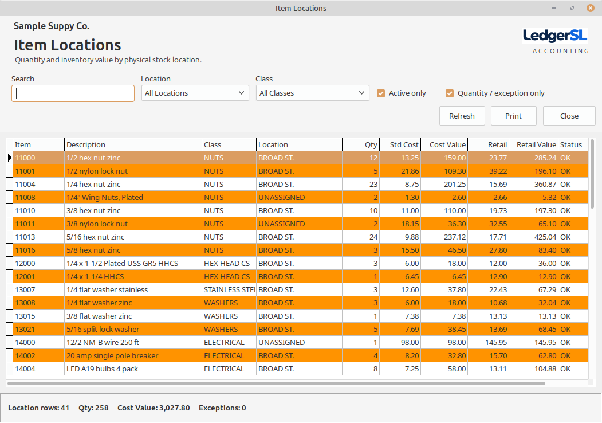The width and height of the screenshot is (602, 423).
Task: Select 'LED A19 bulbs 4 pack' description
Action: 133,369
